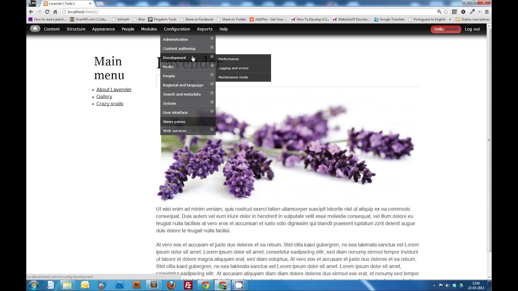The width and height of the screenshot is (518, 291).
Task: Click the browser home icon
Action: (x=55, y=12)
